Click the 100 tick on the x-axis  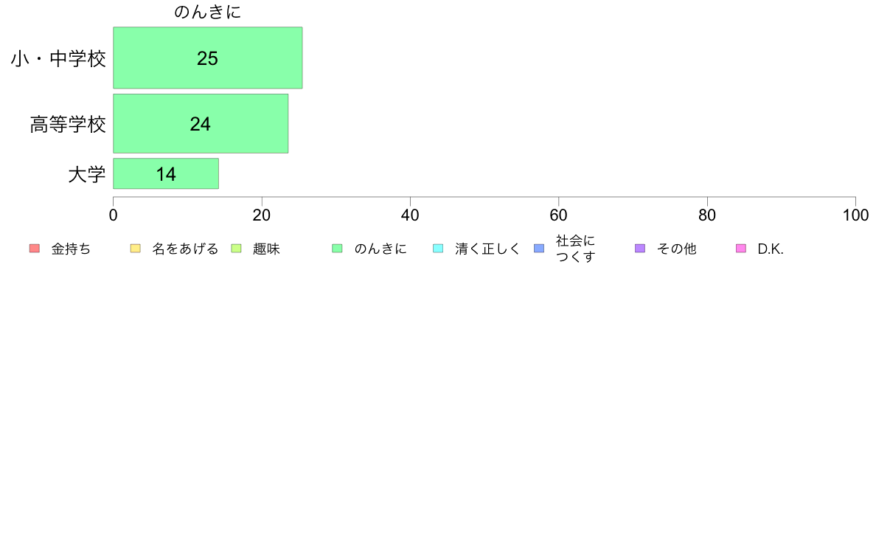[855, 215]
